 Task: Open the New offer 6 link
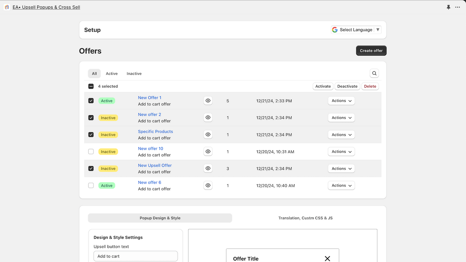149,182
